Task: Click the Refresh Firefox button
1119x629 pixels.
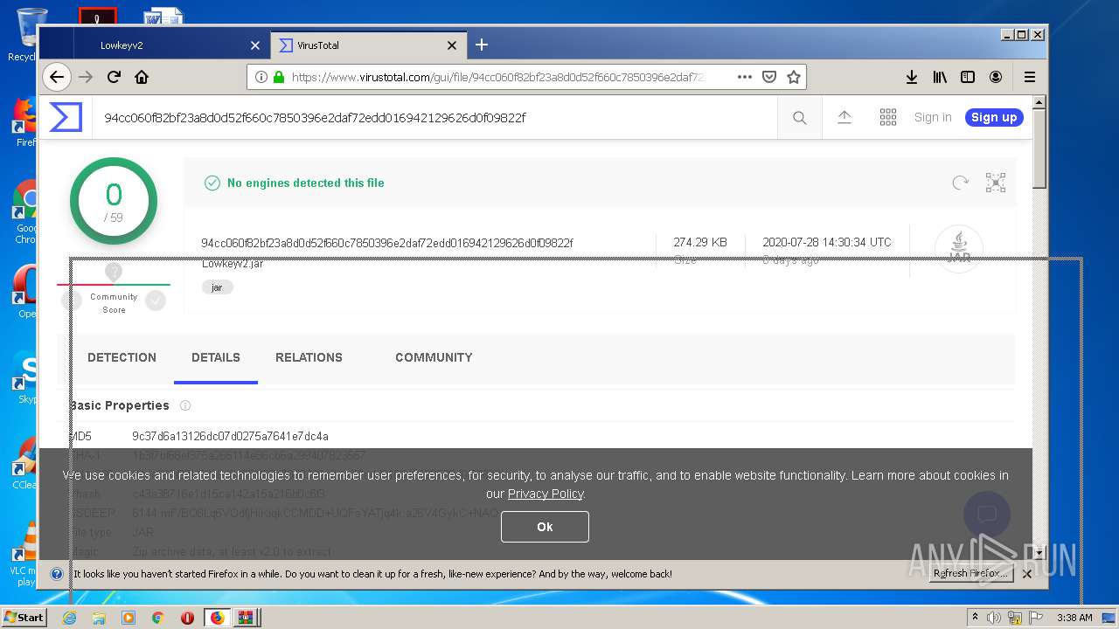Action: pos(970,574)
